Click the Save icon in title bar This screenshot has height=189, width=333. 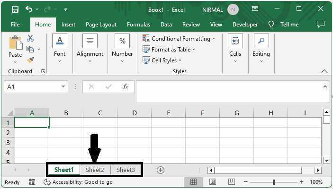15,9
